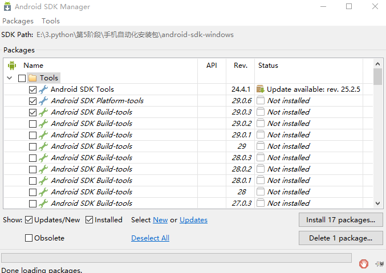The image size is (386, 273).
Task: Click the Deselect All link
Action: (x=150, y=238)
